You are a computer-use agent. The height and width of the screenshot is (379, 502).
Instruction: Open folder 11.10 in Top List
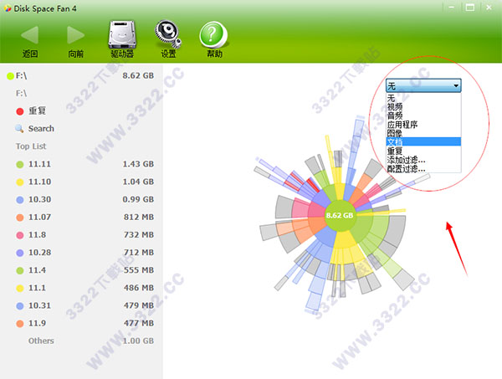(39, 182)
